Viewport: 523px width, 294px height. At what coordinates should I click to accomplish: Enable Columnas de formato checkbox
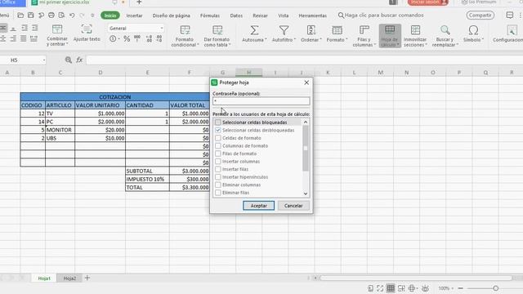218,145
